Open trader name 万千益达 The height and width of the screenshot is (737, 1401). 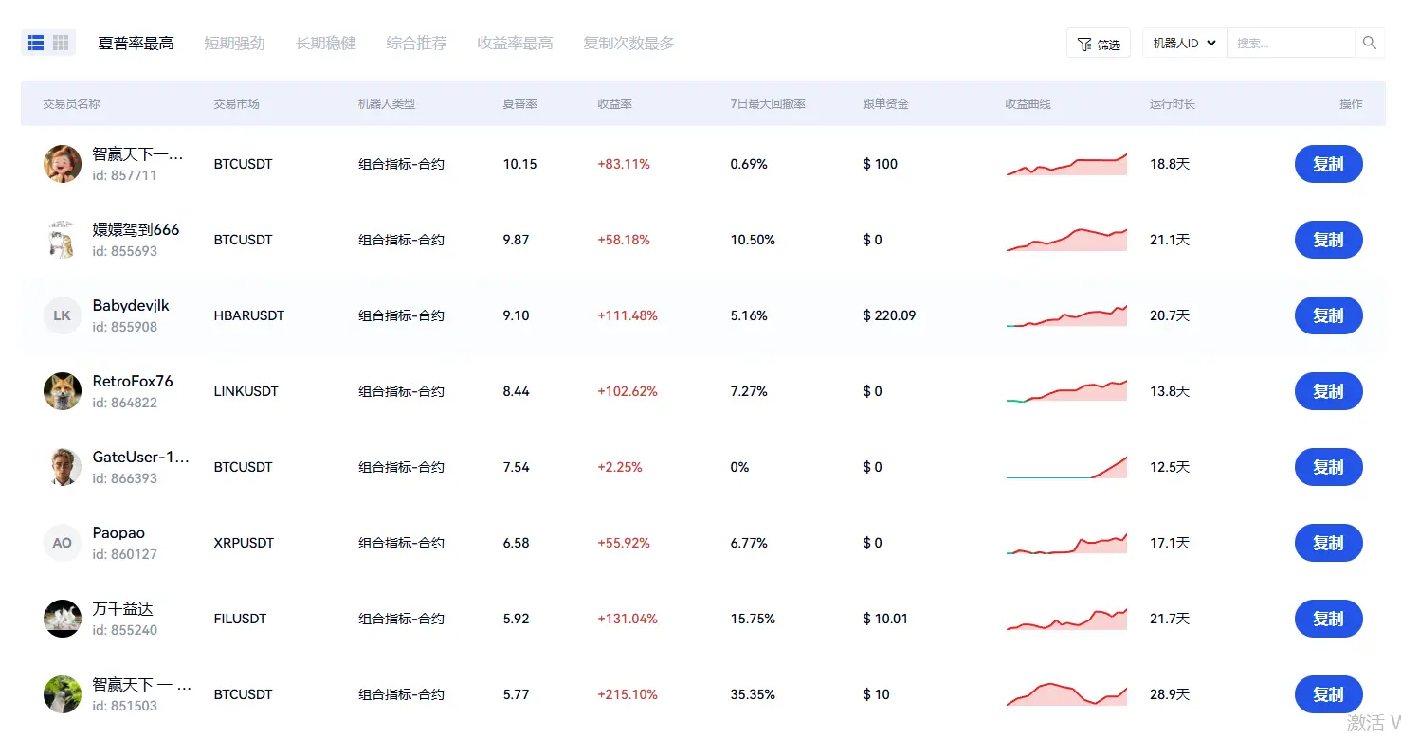[122, 609]
